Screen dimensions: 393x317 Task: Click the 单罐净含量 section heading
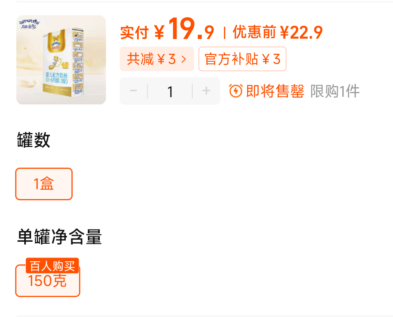[x=59, y=237]
